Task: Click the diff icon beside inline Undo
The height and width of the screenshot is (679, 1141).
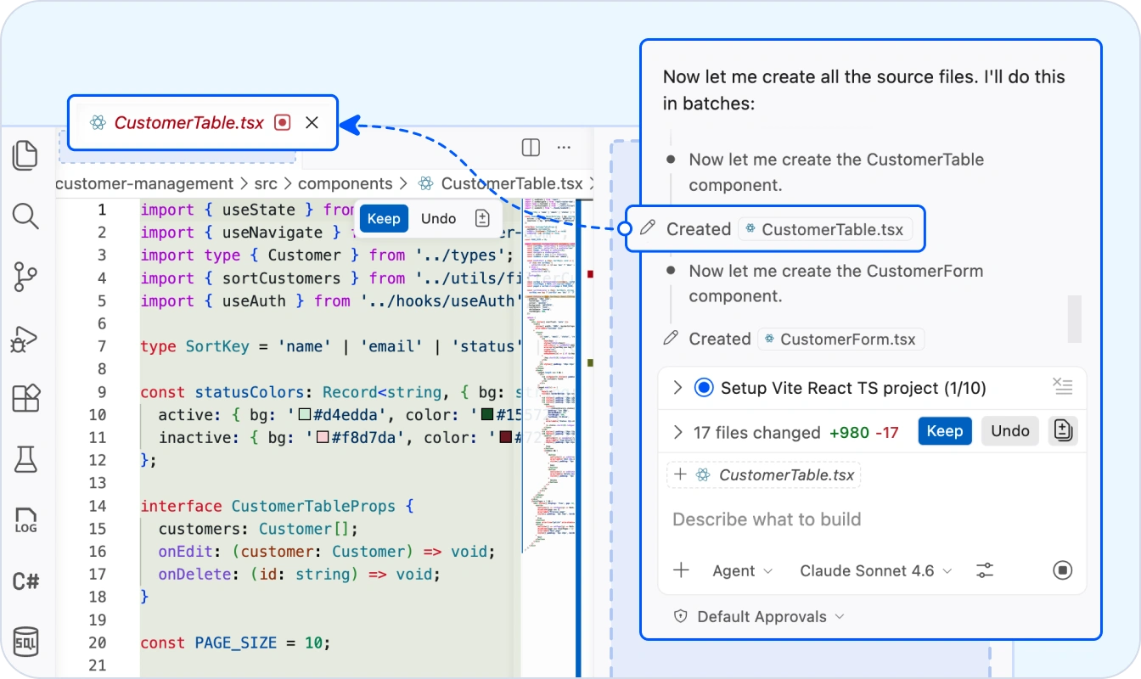Action: point(482,219)
